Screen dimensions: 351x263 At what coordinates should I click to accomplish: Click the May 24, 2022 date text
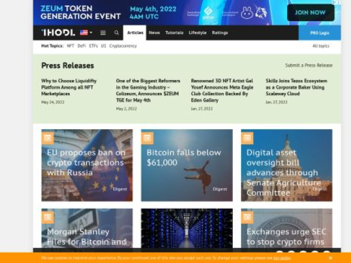pyautogui.click(x=53, y=102)
